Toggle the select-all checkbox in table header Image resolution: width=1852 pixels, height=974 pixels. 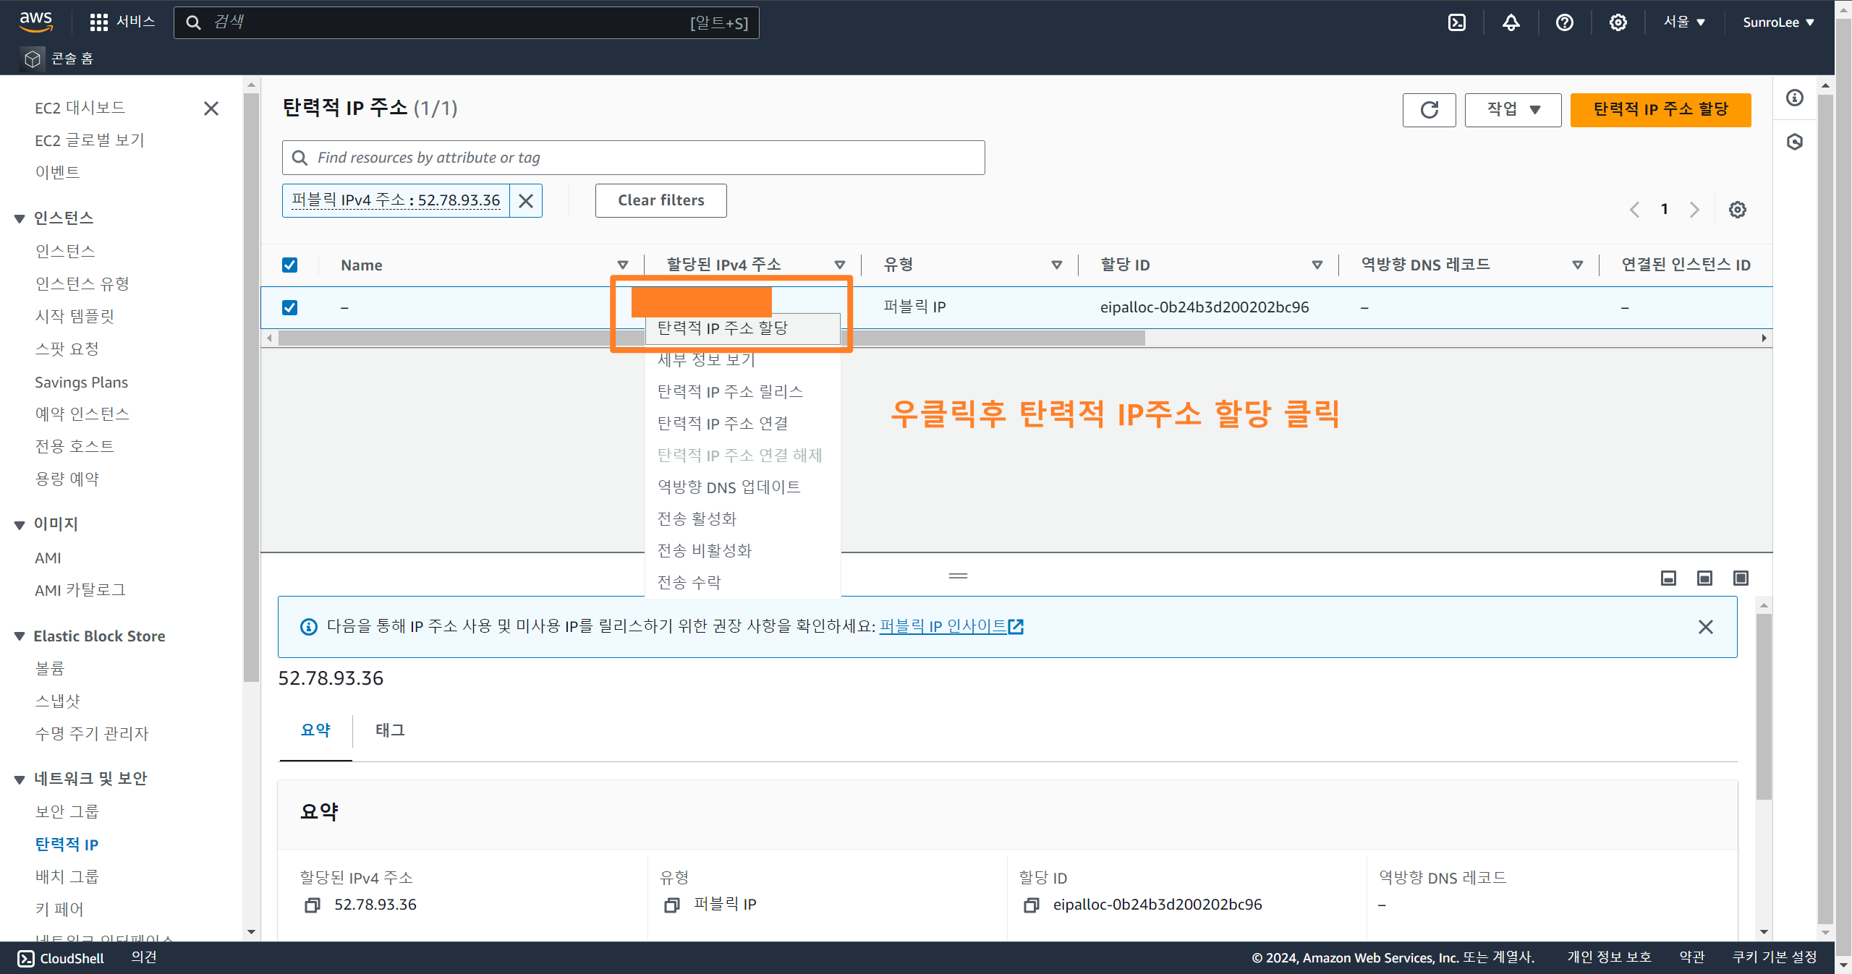[289, 265]
